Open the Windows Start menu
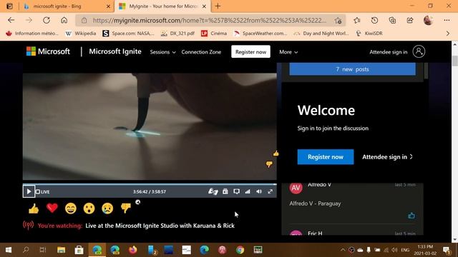The image size is (458, 257). (9, 250)
